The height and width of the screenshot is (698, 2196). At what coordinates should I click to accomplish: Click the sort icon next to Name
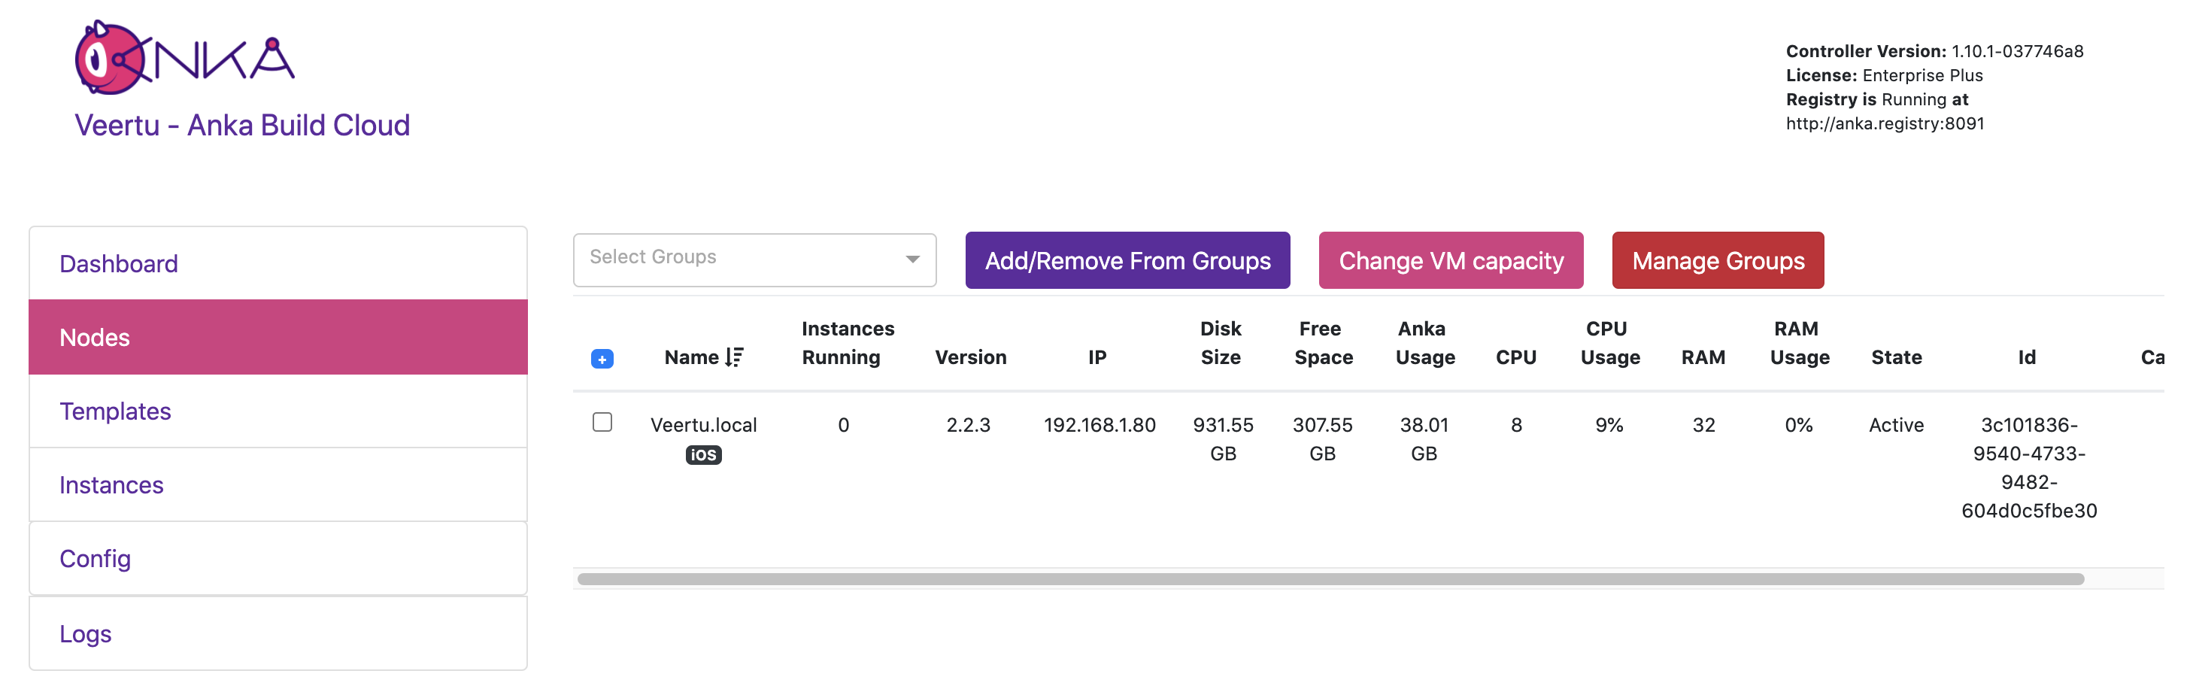(734, 357)
